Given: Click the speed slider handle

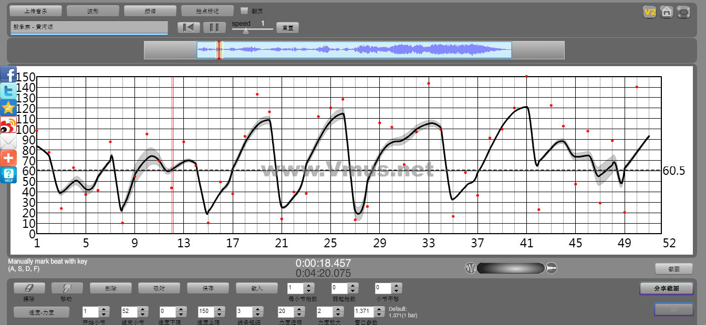Looking at the screenshot, I should [x=245, y=30].
